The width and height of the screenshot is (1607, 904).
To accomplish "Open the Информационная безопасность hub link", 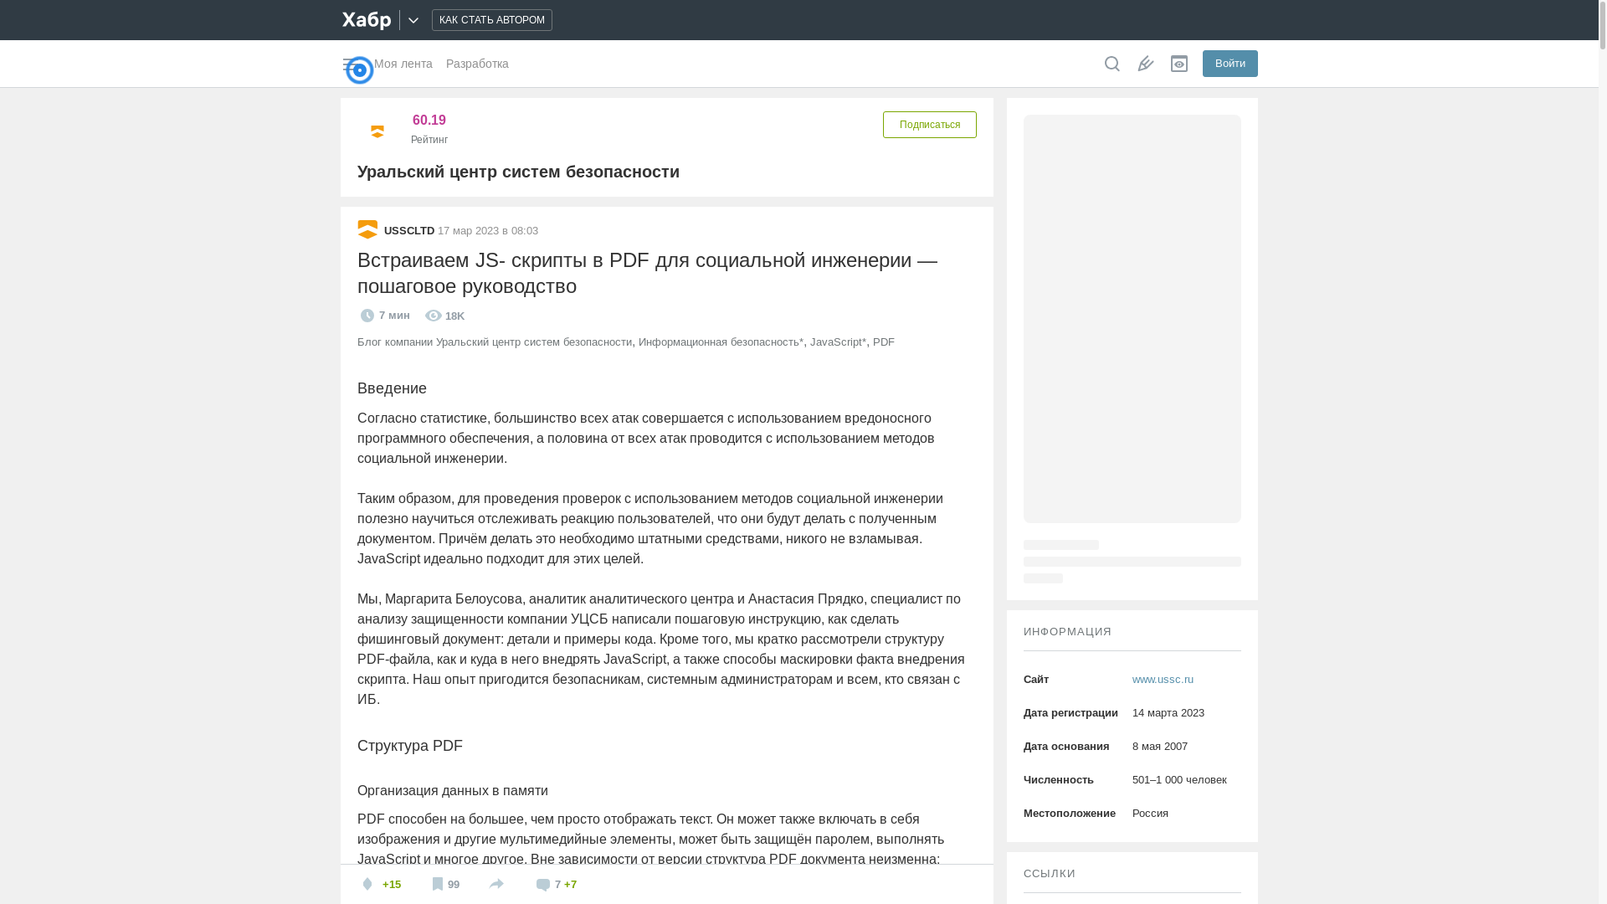I will [721, 342].
